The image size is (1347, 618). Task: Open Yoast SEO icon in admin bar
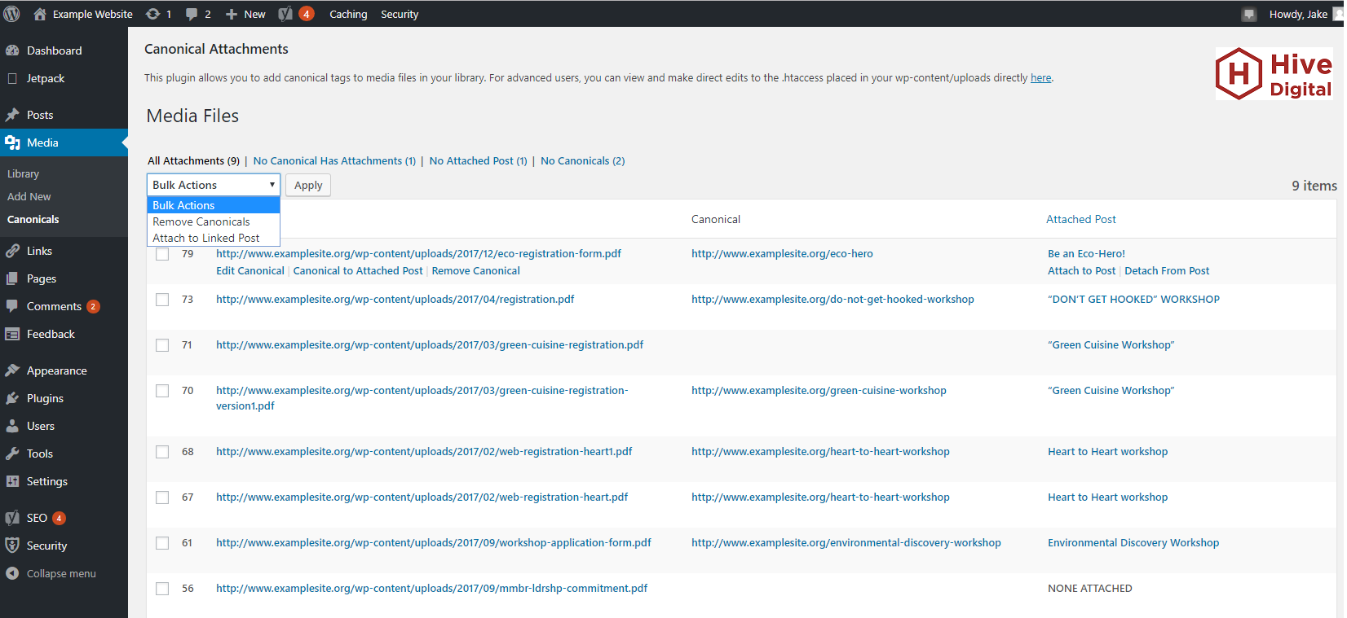(x=285, y=14)
